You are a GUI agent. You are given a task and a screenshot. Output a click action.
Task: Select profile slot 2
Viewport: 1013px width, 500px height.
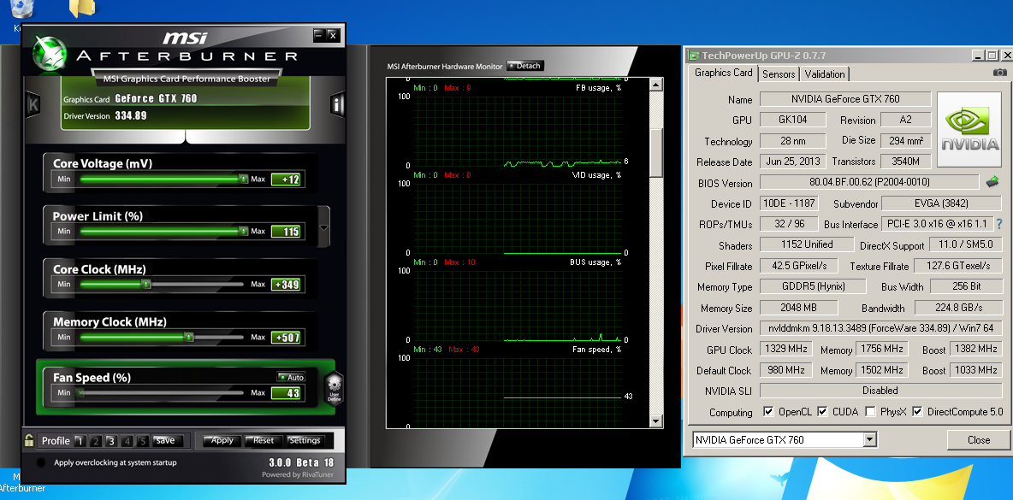click(96, 441)
